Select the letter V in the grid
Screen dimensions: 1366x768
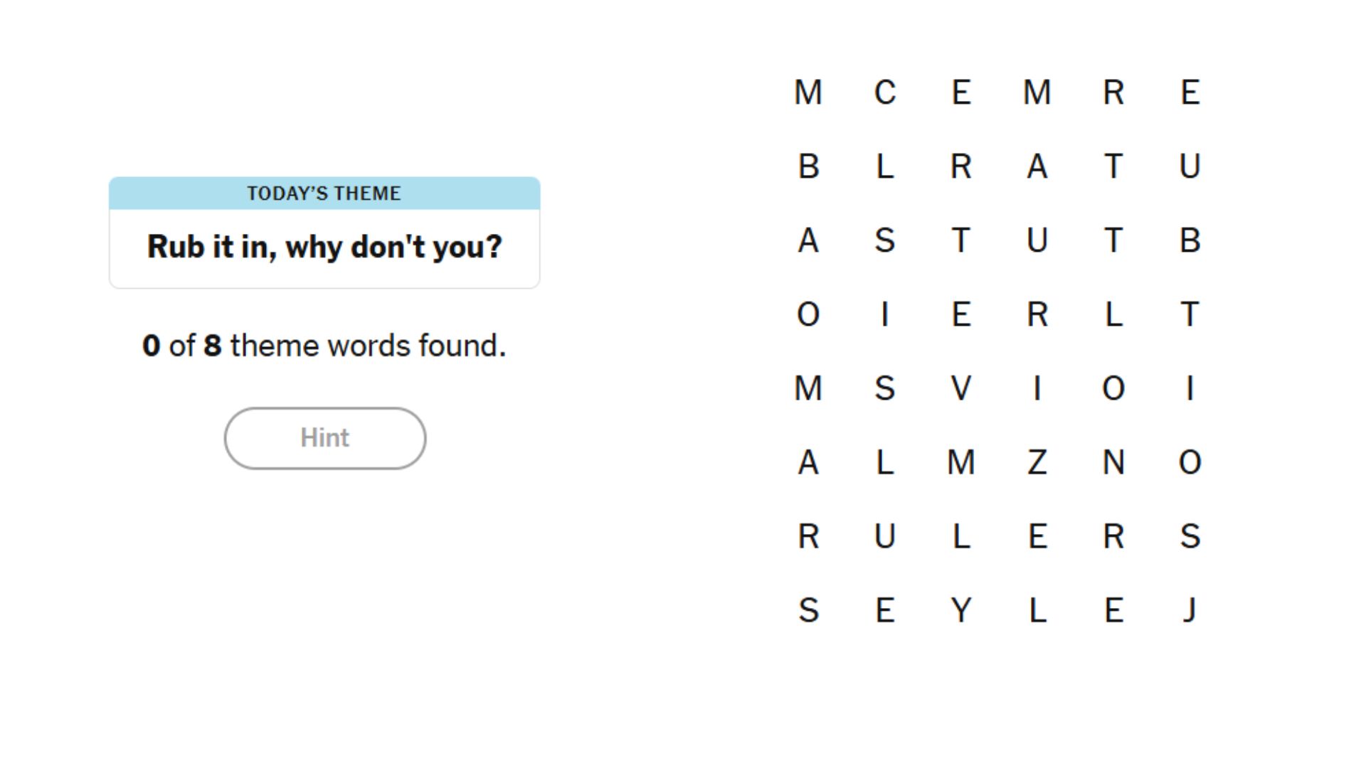tap(961, 388)
